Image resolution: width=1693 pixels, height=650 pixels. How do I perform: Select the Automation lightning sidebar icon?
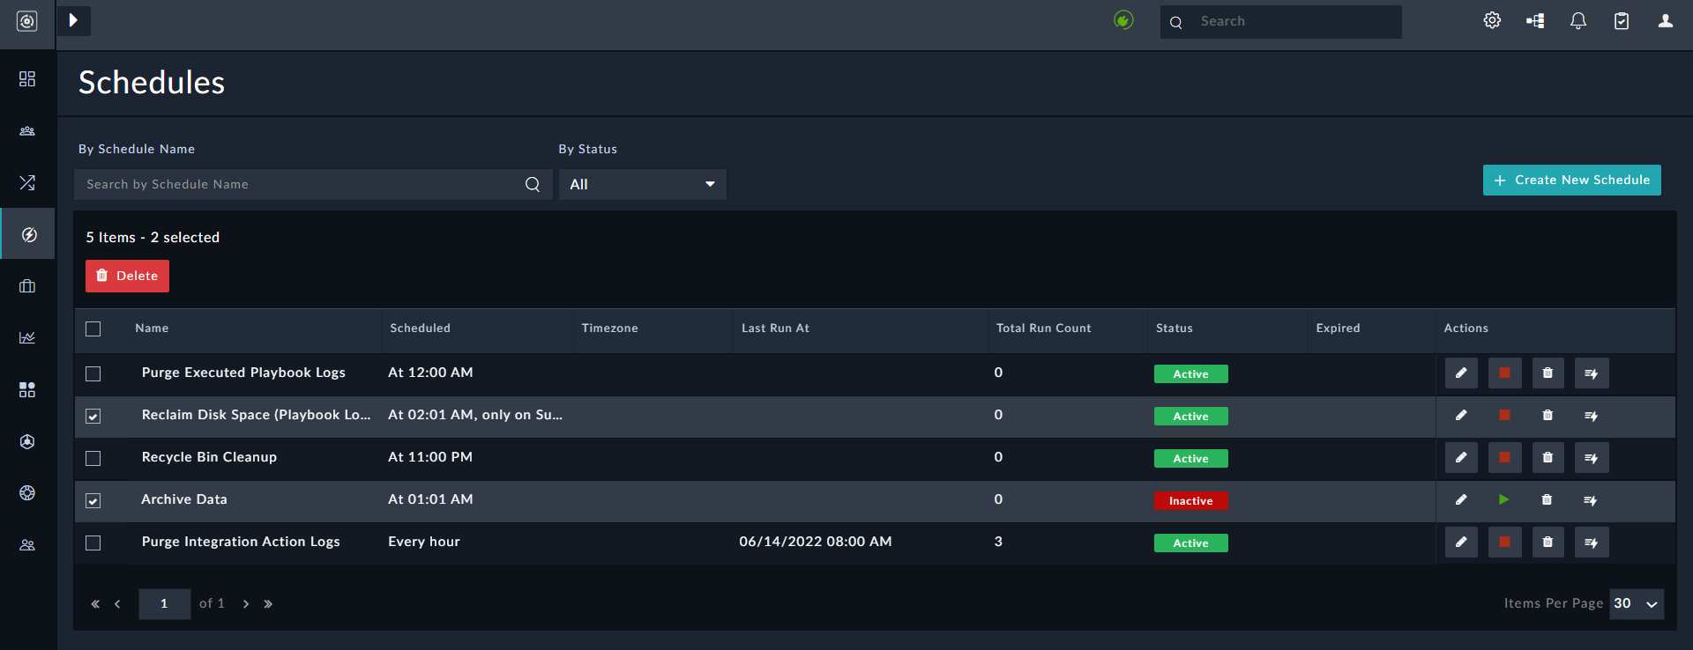(29, 234)
